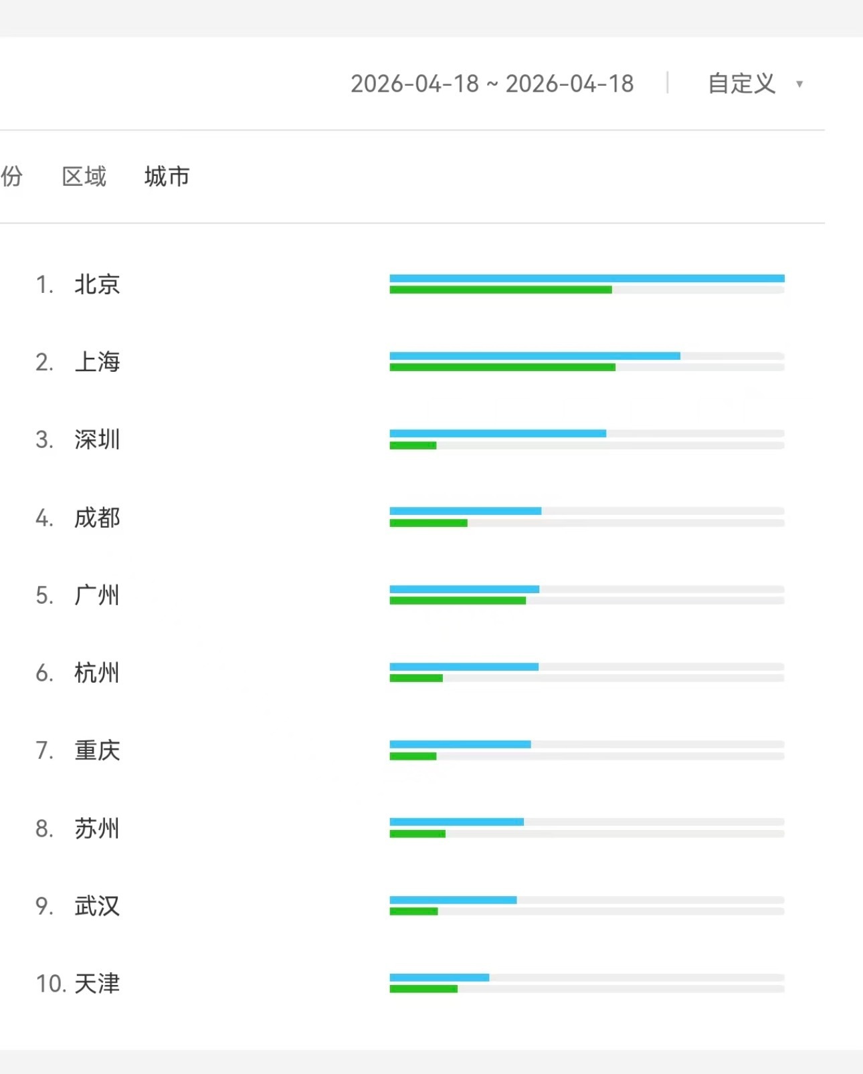
Task: Click the 广州 label
Action: (98, 595)
